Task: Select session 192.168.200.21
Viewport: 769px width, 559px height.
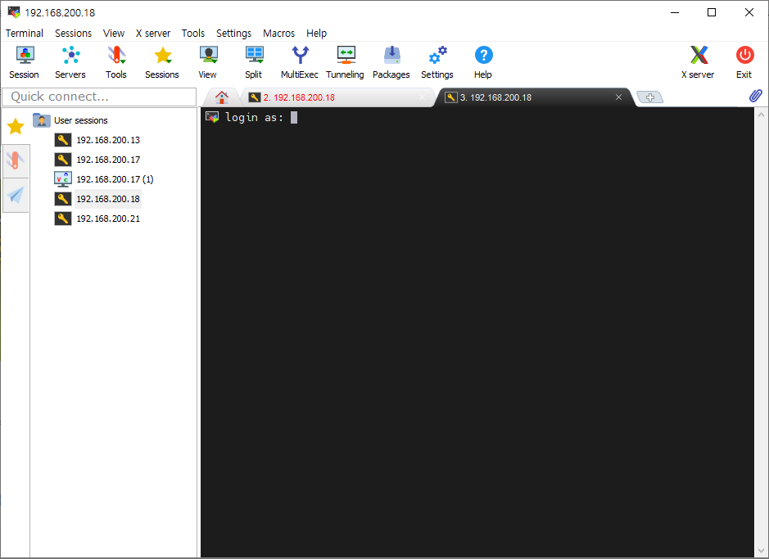Action: pyautogui.click(x=108, y=219)
